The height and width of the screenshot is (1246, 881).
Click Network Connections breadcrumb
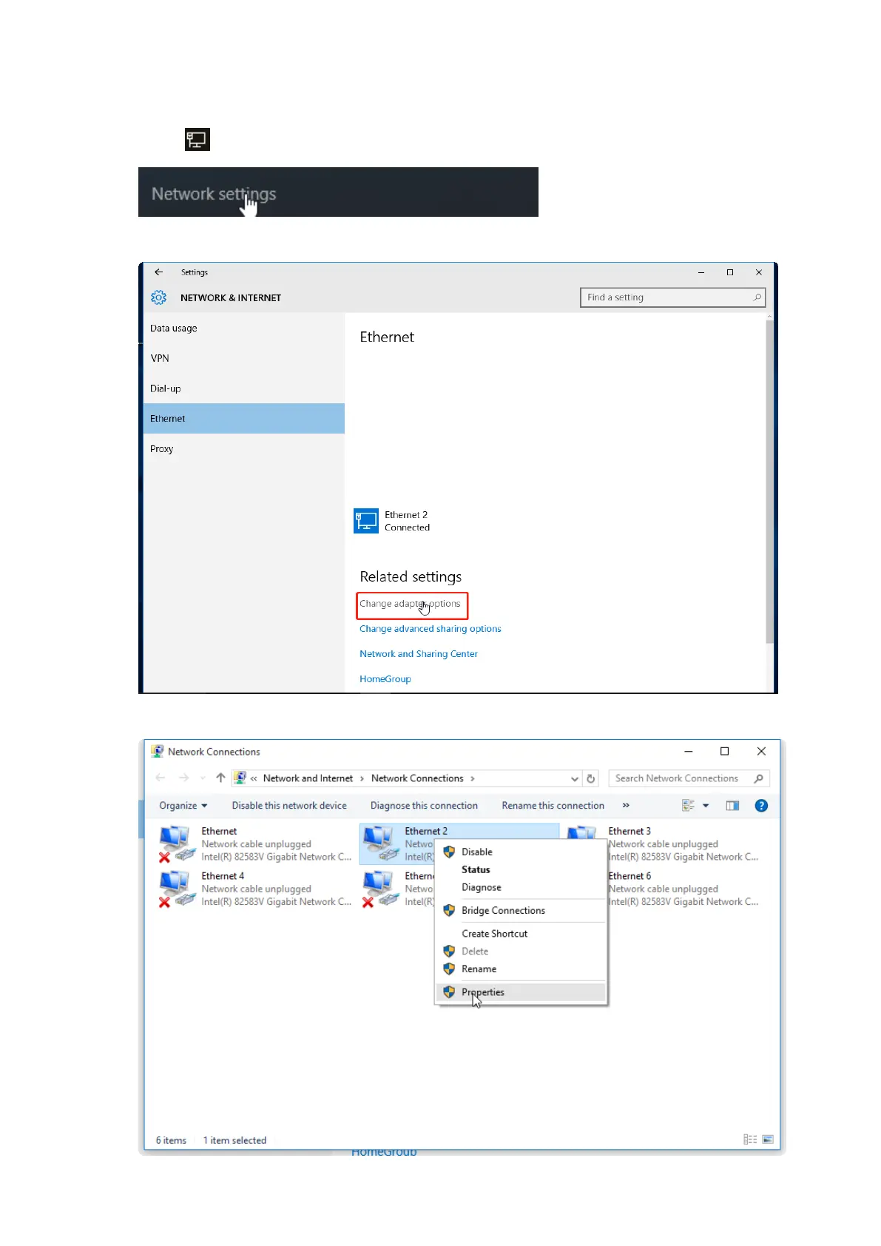coord(417,778)
